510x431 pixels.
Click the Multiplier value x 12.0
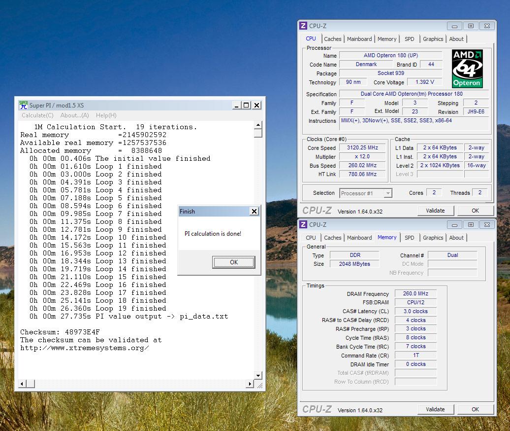(x=362, y=156)
